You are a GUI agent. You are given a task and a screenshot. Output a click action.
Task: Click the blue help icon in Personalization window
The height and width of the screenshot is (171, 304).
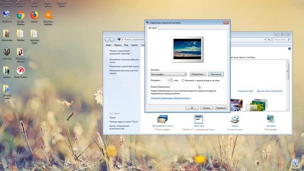click(289, 48)
